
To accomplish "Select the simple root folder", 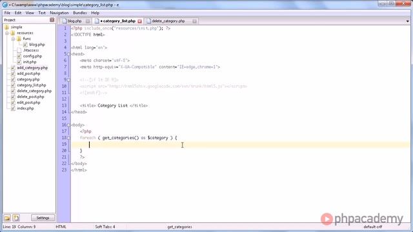I will pos(16,27).
